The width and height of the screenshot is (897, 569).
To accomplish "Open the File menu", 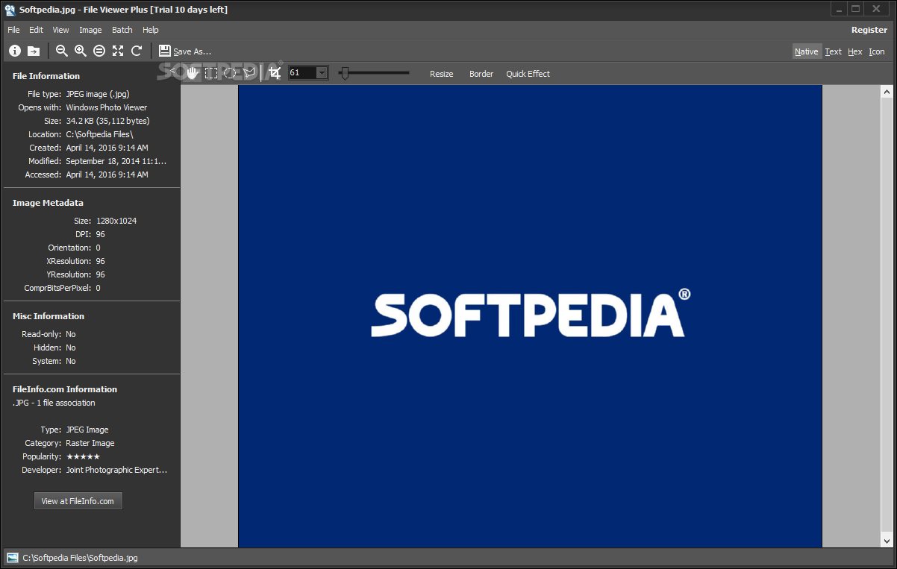I will 13,30.
